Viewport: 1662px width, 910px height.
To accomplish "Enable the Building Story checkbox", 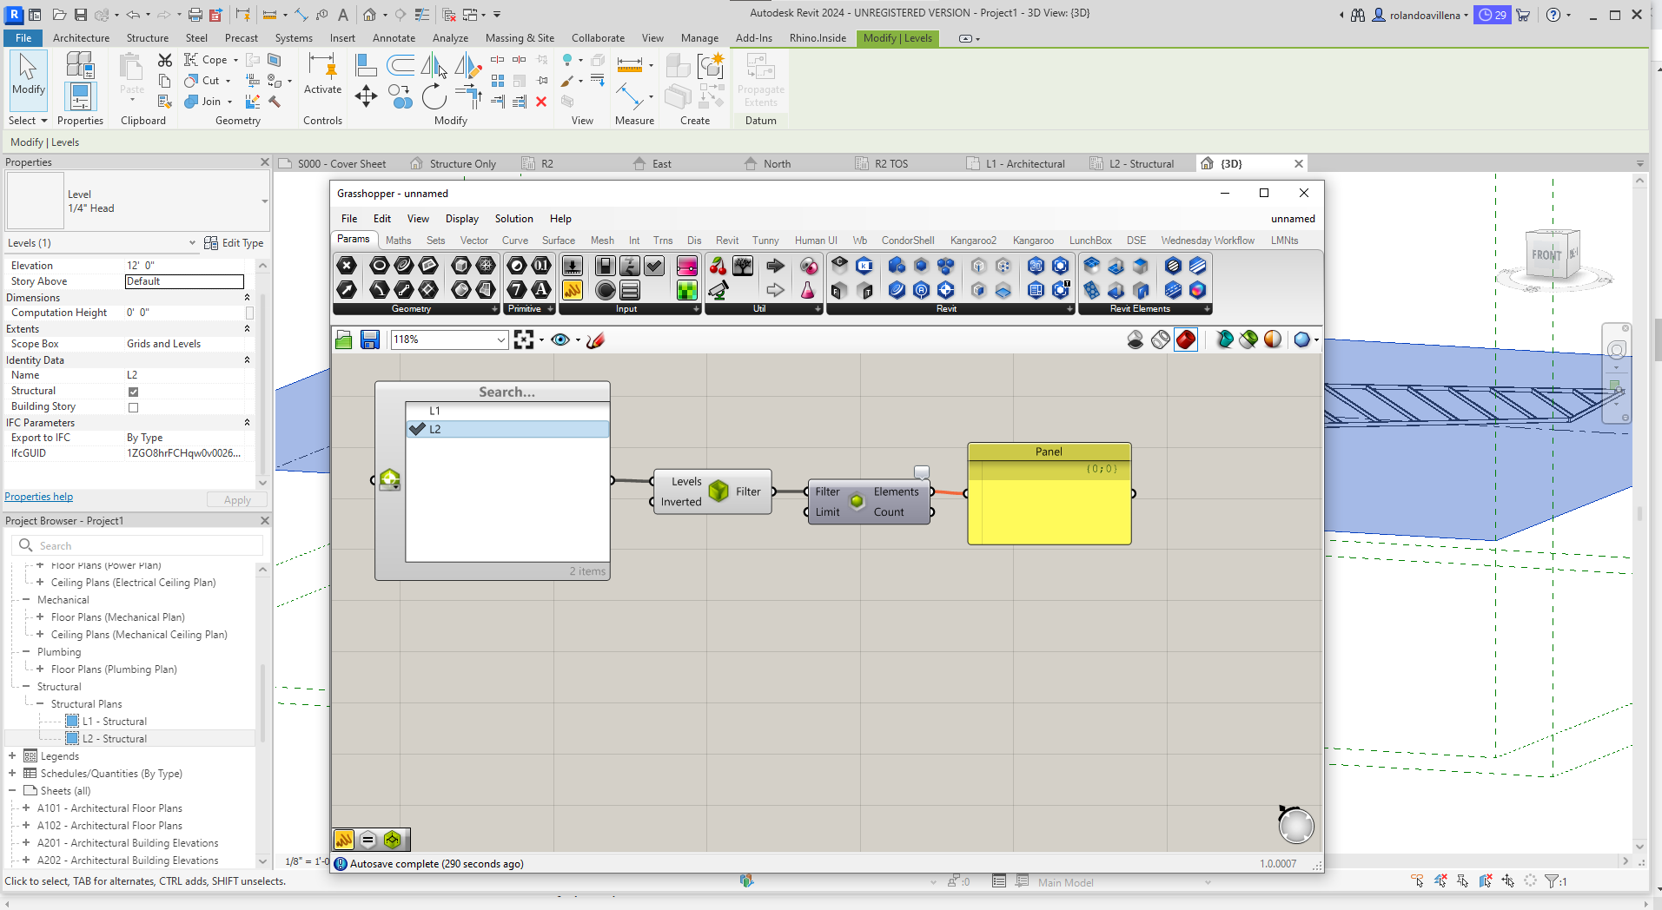I will pyautogui.click(x=133, y=407).
